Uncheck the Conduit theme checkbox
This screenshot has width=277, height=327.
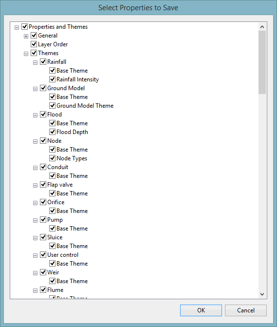pyautogui.click(x=43, y=167)
